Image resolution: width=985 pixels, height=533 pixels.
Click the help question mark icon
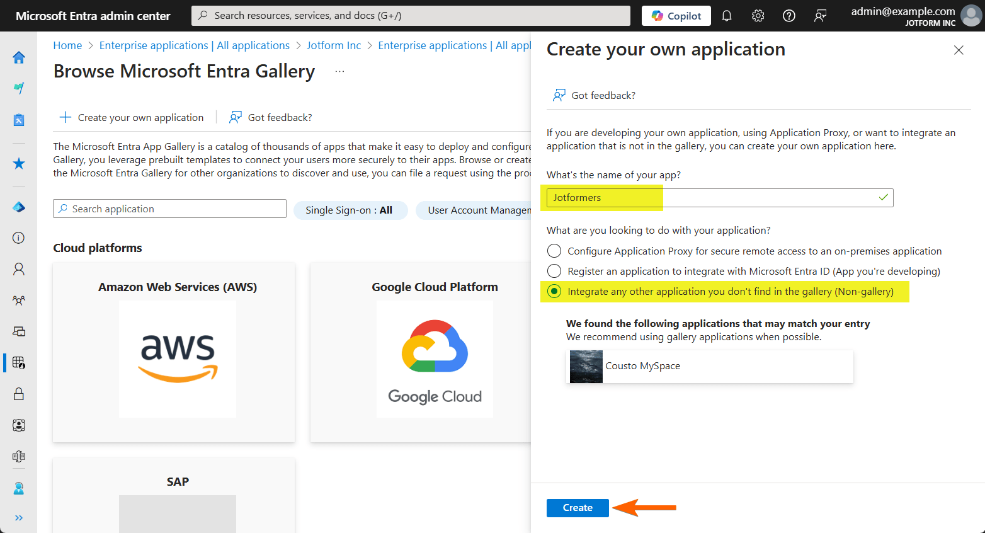pyautogui.click(x=789, y=16)
